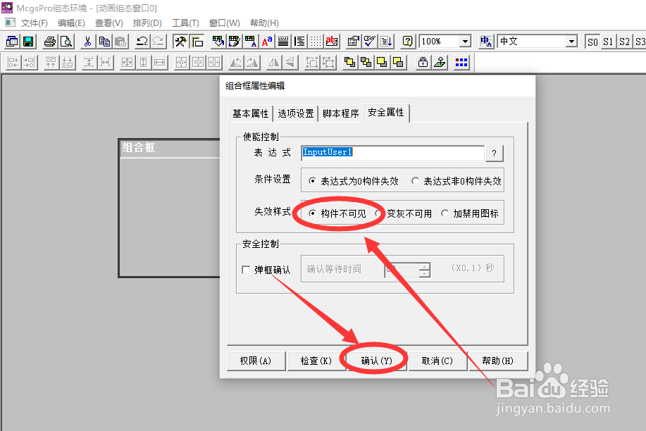Click the scissors cut icon
This screenshot has height=431, width=646.
[88, 42]
